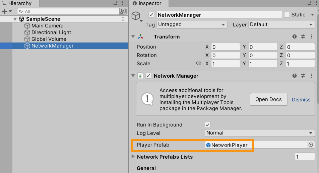Select Directional Light in the hierarchy
Screen dimensions: 319x173
(51, 32)
